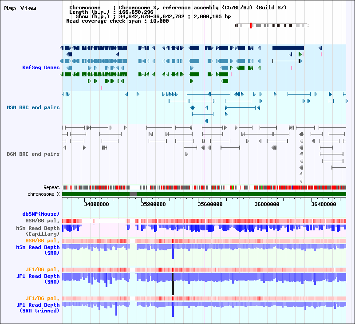The height and width of the screenshot is (324, 355).
Task: Click the Map View heading
Action: (x=20, y=8)
